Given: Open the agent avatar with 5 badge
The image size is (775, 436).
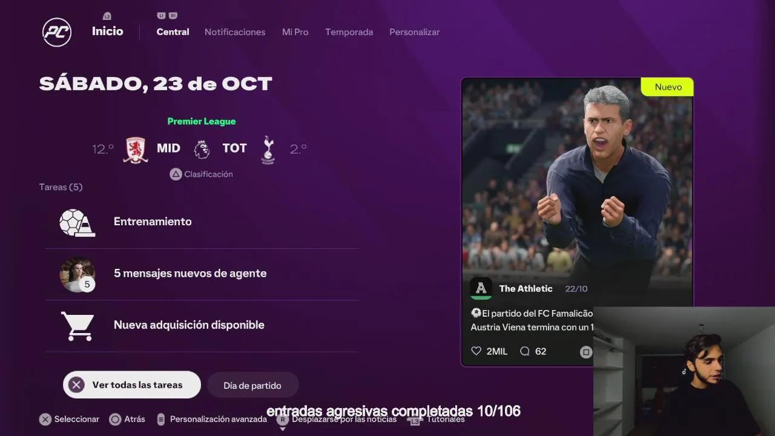Looking at the screenshot, I should (77, 275).
